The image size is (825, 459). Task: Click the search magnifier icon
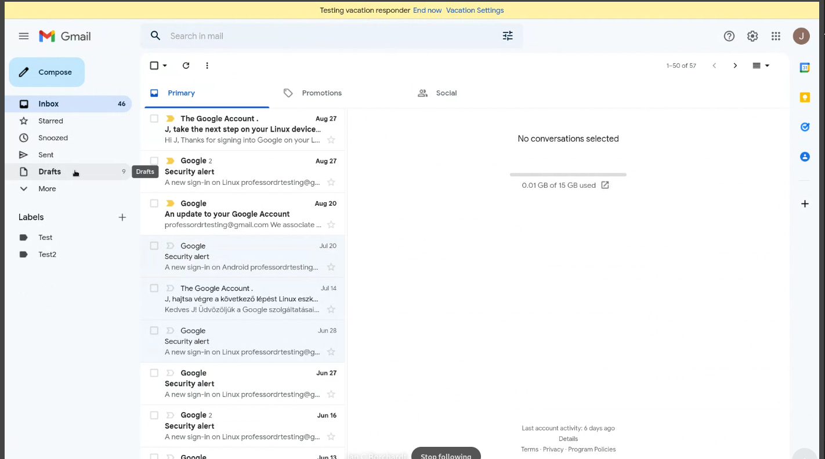point(155,36)
